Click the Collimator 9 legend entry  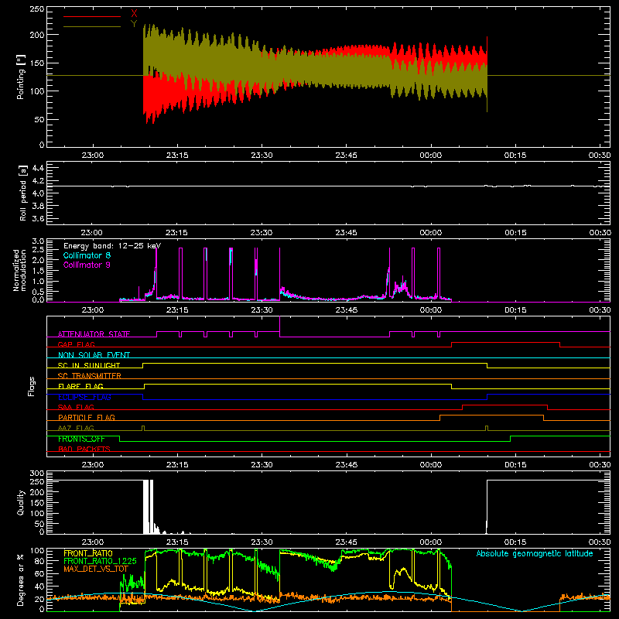click(x=87, y=265)
